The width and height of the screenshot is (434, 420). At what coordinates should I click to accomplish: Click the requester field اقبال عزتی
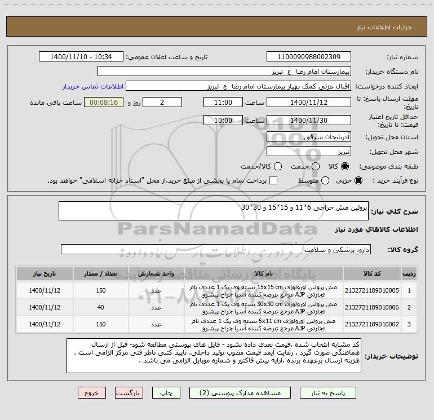coord(238,86)
